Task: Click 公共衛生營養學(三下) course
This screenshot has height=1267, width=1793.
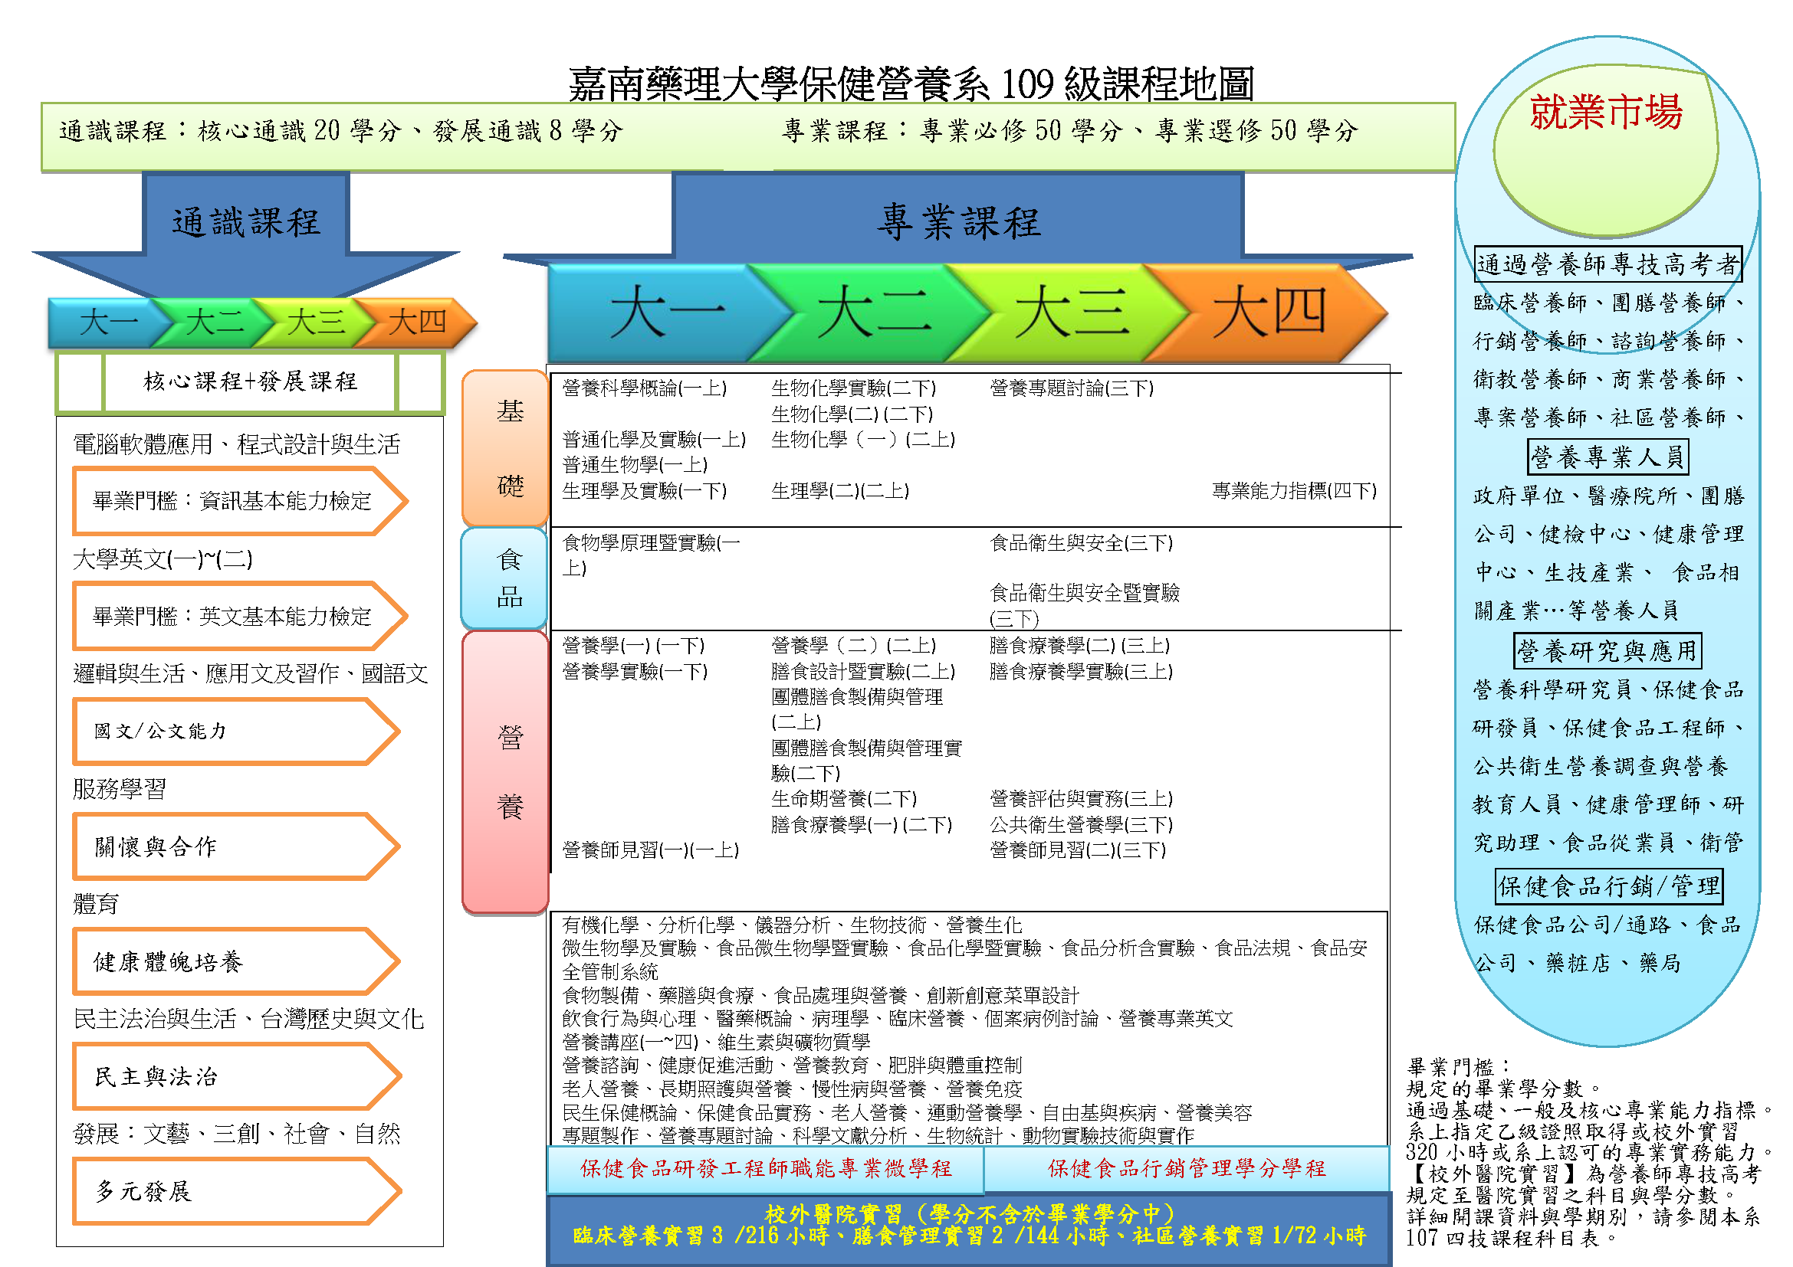Action: point(1081,825)
